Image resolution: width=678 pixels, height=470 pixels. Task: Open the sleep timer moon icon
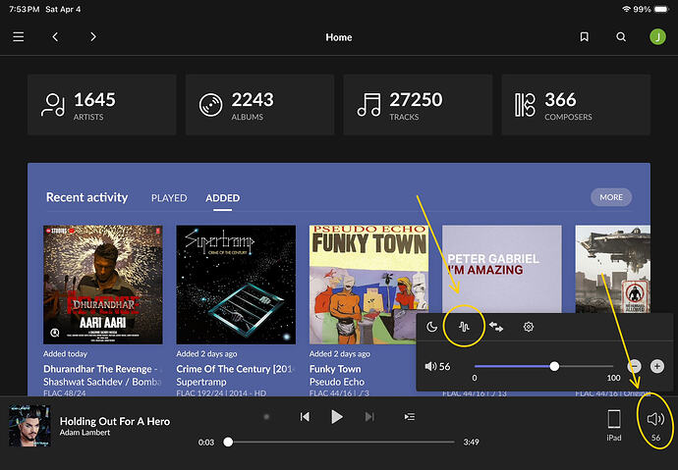431,327
